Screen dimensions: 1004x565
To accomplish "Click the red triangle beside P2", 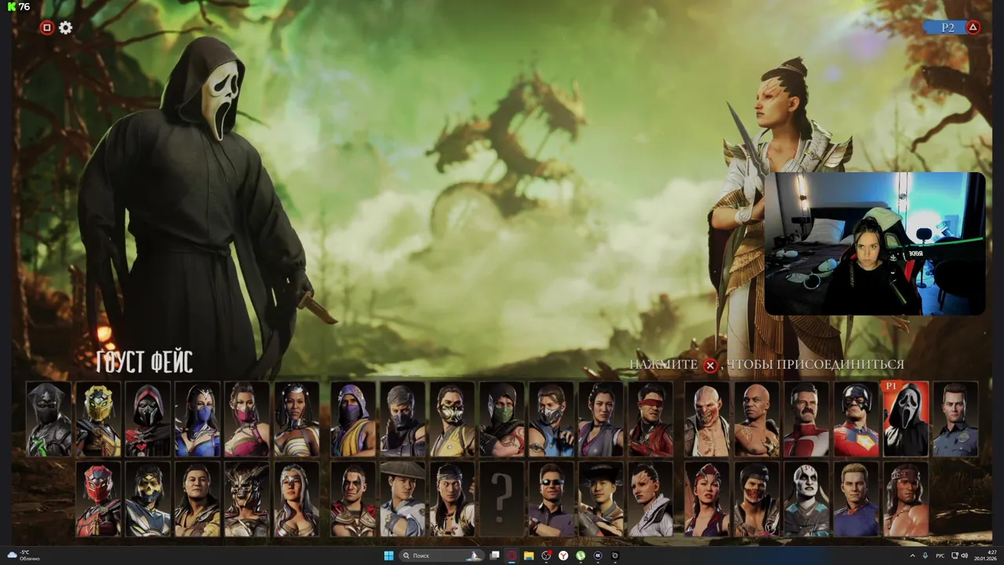I will point(973,27).
